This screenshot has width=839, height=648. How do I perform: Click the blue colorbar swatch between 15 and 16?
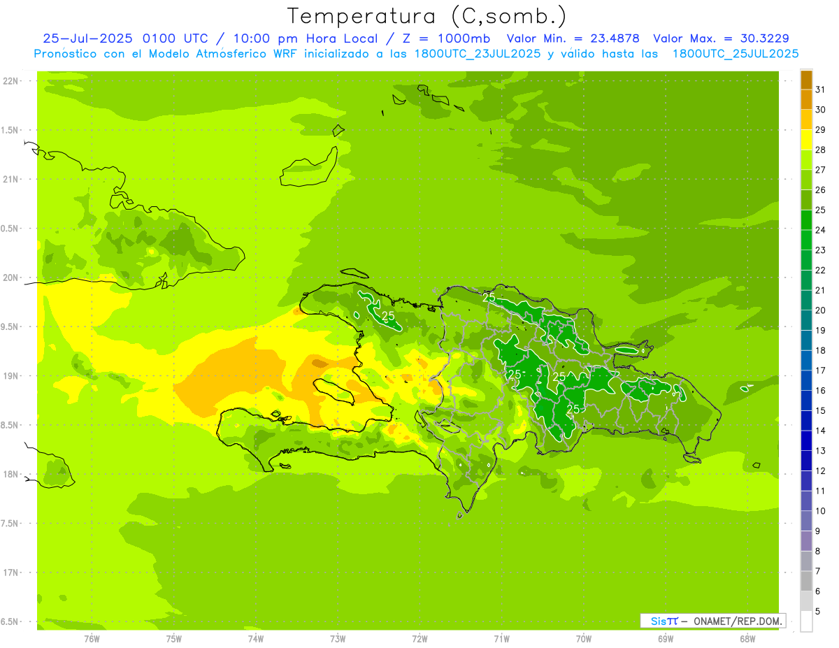pos(806,401)
